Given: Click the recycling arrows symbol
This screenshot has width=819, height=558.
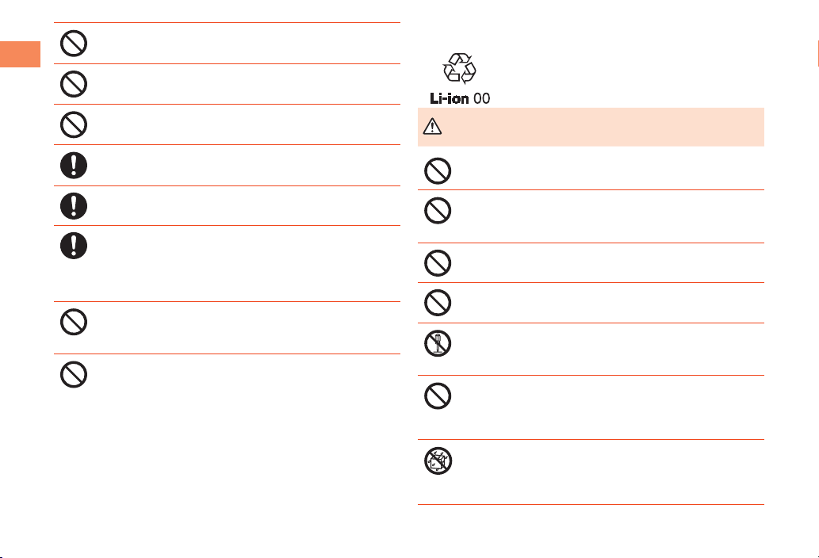Looking at the screenshot, I should tap(461, 68).
